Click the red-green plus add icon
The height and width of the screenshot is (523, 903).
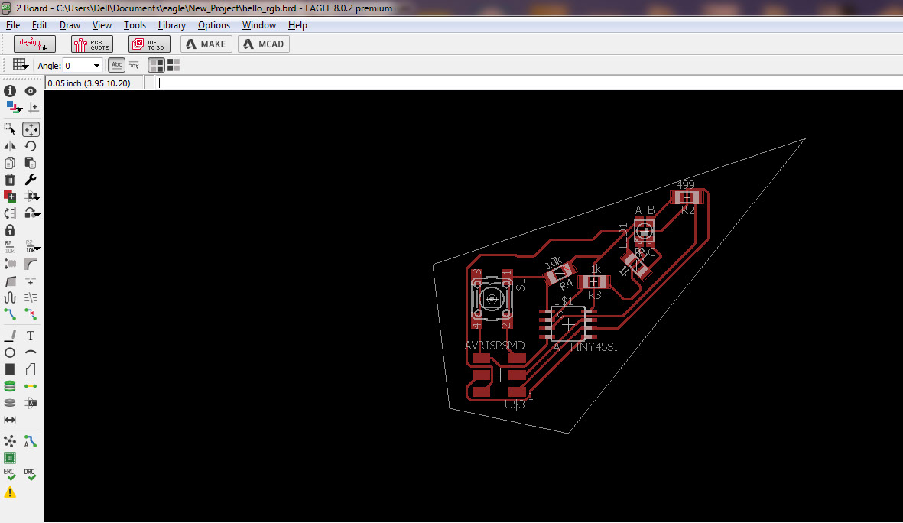pos(10,197)
